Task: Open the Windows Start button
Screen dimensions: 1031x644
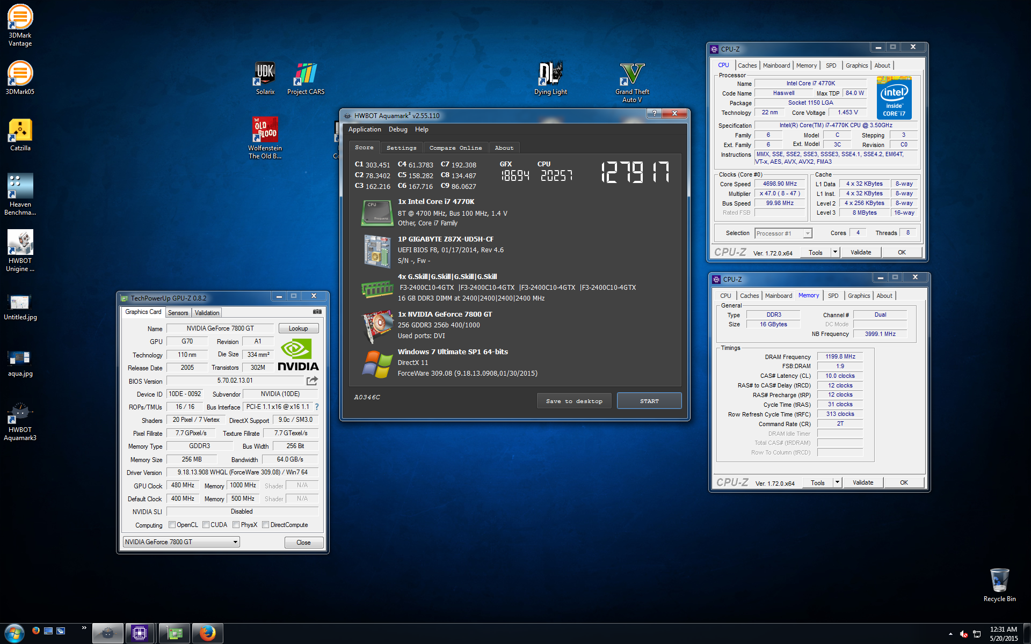Action: [14, 633]
